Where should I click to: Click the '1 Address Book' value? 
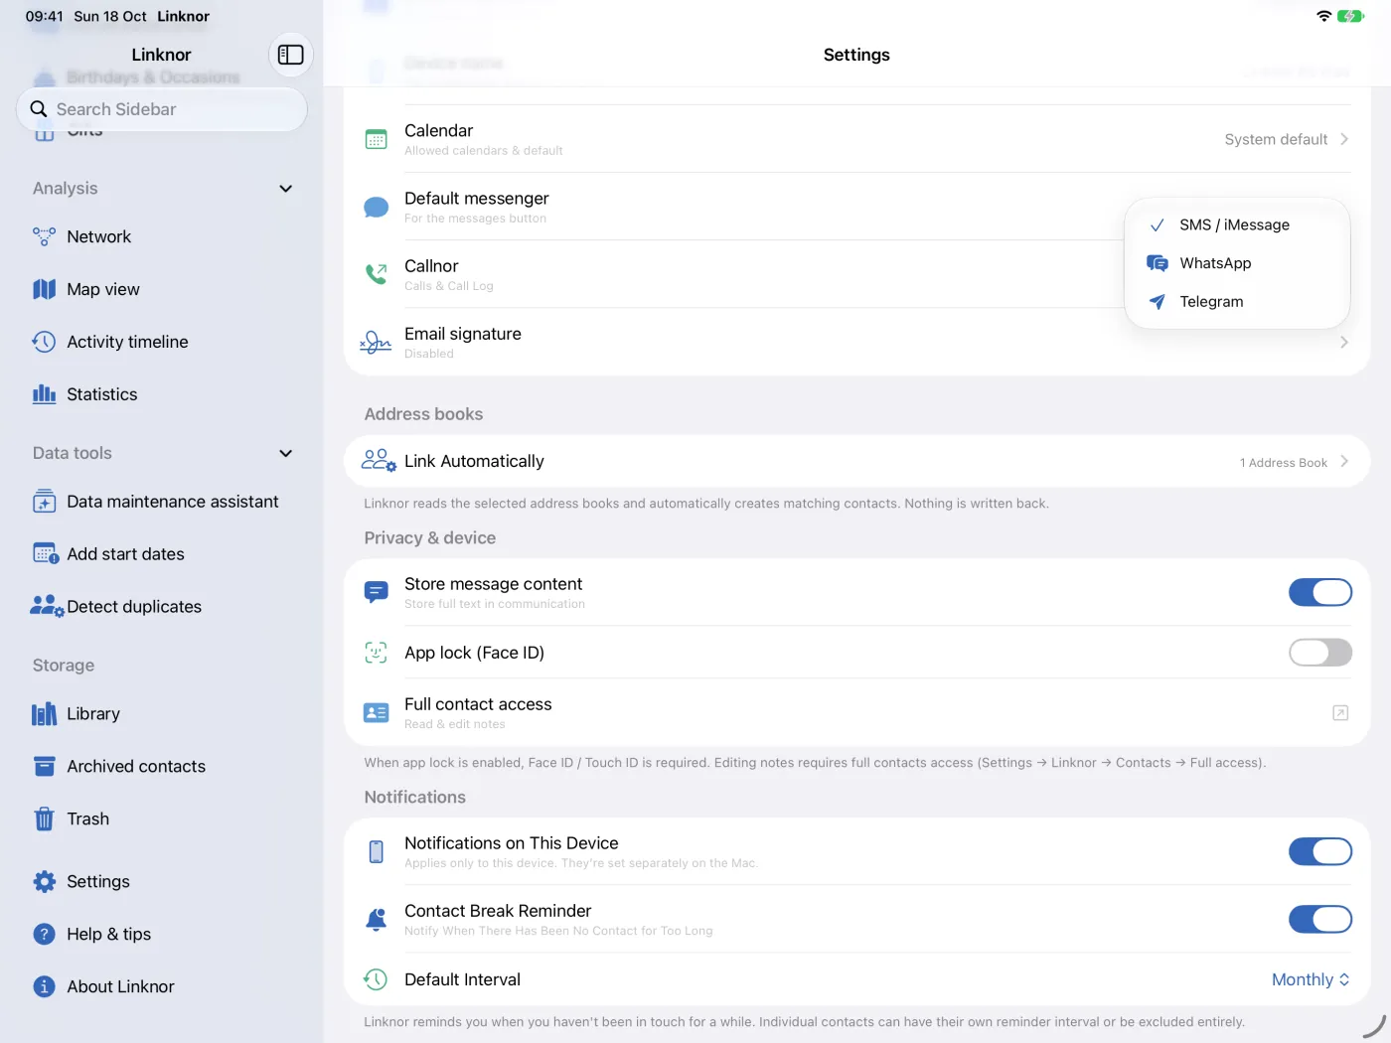pyautogui.click(x=1283, y=463)
